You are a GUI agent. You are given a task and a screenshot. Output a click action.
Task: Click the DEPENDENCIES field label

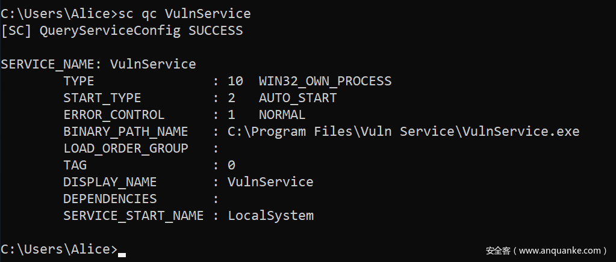tap(110, 198)
